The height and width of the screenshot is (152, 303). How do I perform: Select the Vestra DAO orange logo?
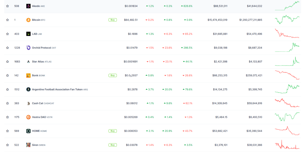click(28, 117)
